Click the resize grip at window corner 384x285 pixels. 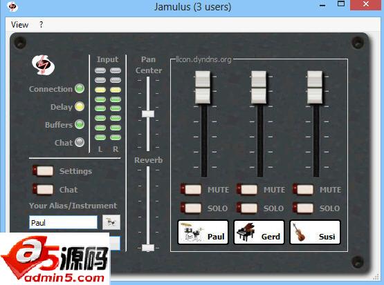pos(376,277)
